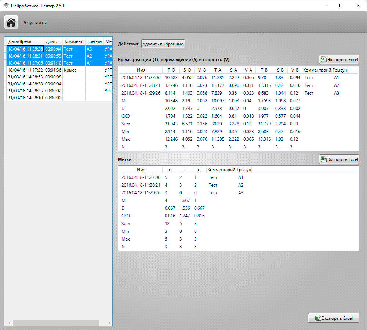Image resolution: width=367 pixels, height=330 pixels.
Task: Click row 2016.04.18-11:28:21 in Метки table
Action: [x=239, y=185]
